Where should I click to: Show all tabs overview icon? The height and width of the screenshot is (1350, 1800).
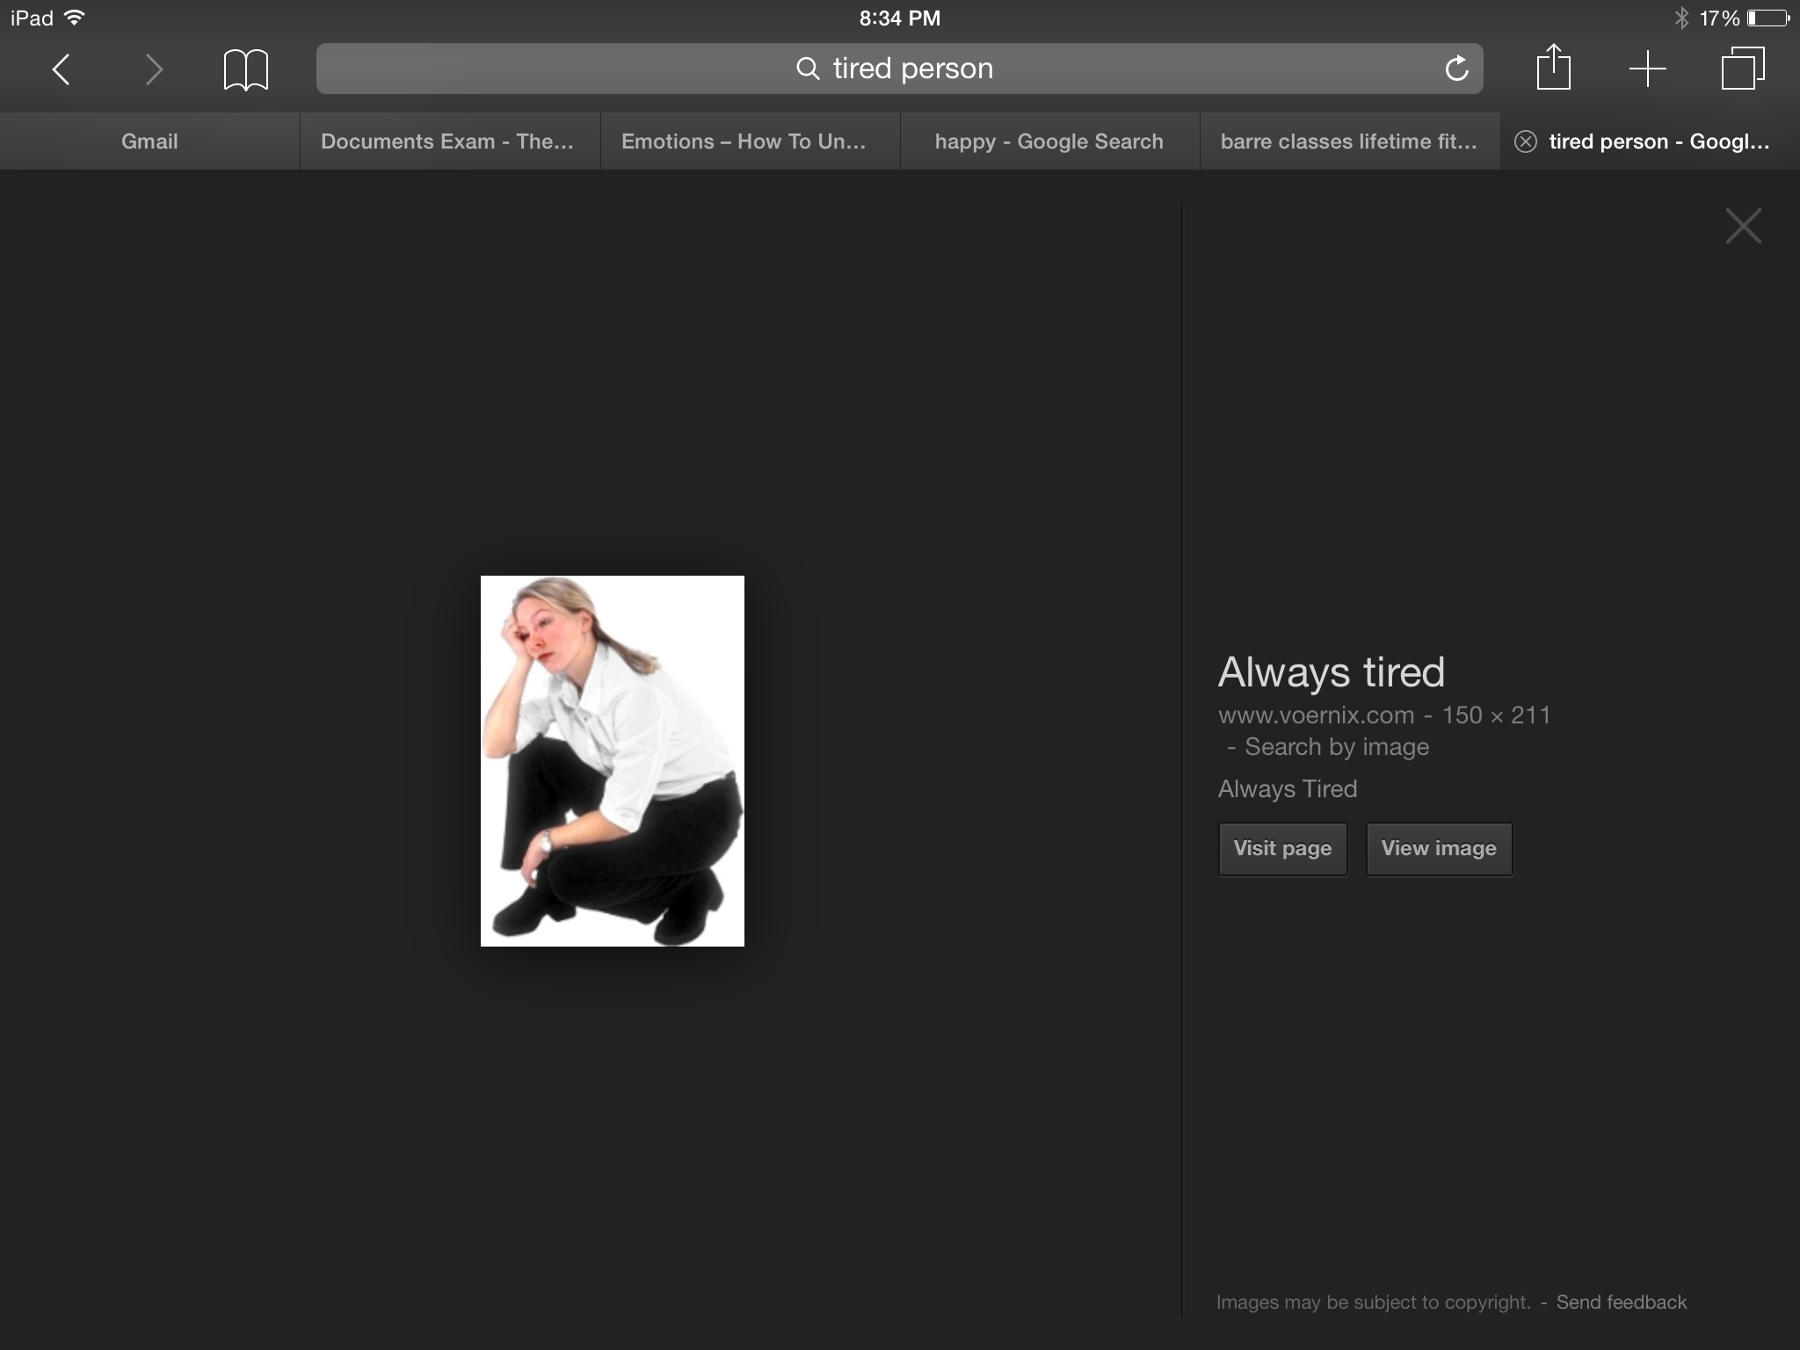(x=1742, y=69)
